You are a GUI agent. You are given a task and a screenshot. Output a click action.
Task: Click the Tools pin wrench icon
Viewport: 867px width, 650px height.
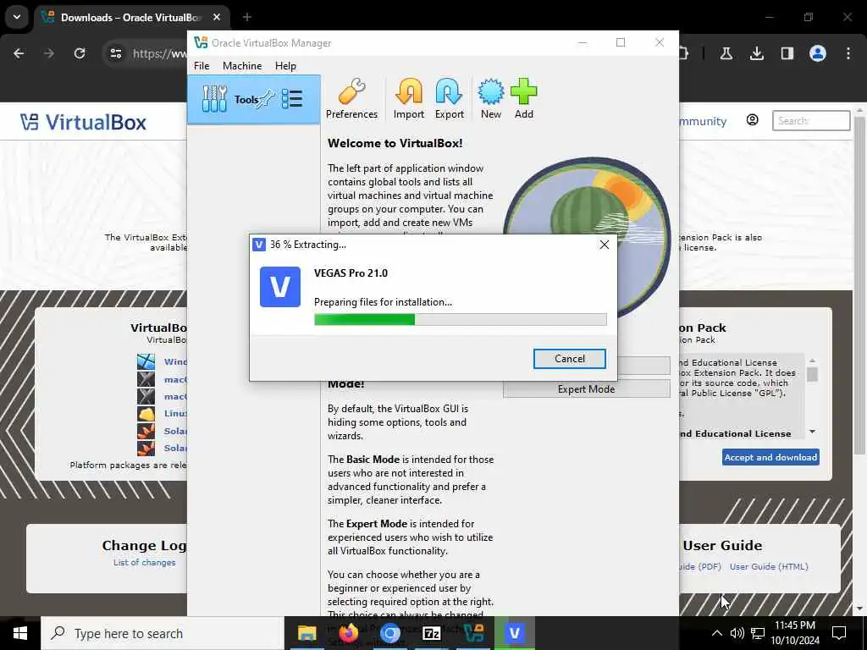267,99
